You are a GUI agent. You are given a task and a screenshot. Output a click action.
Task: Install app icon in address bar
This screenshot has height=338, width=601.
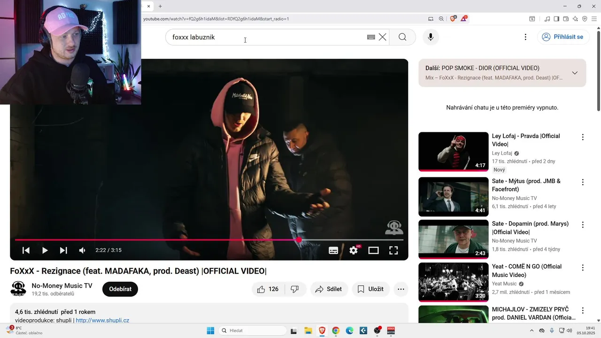click(431, 19)
